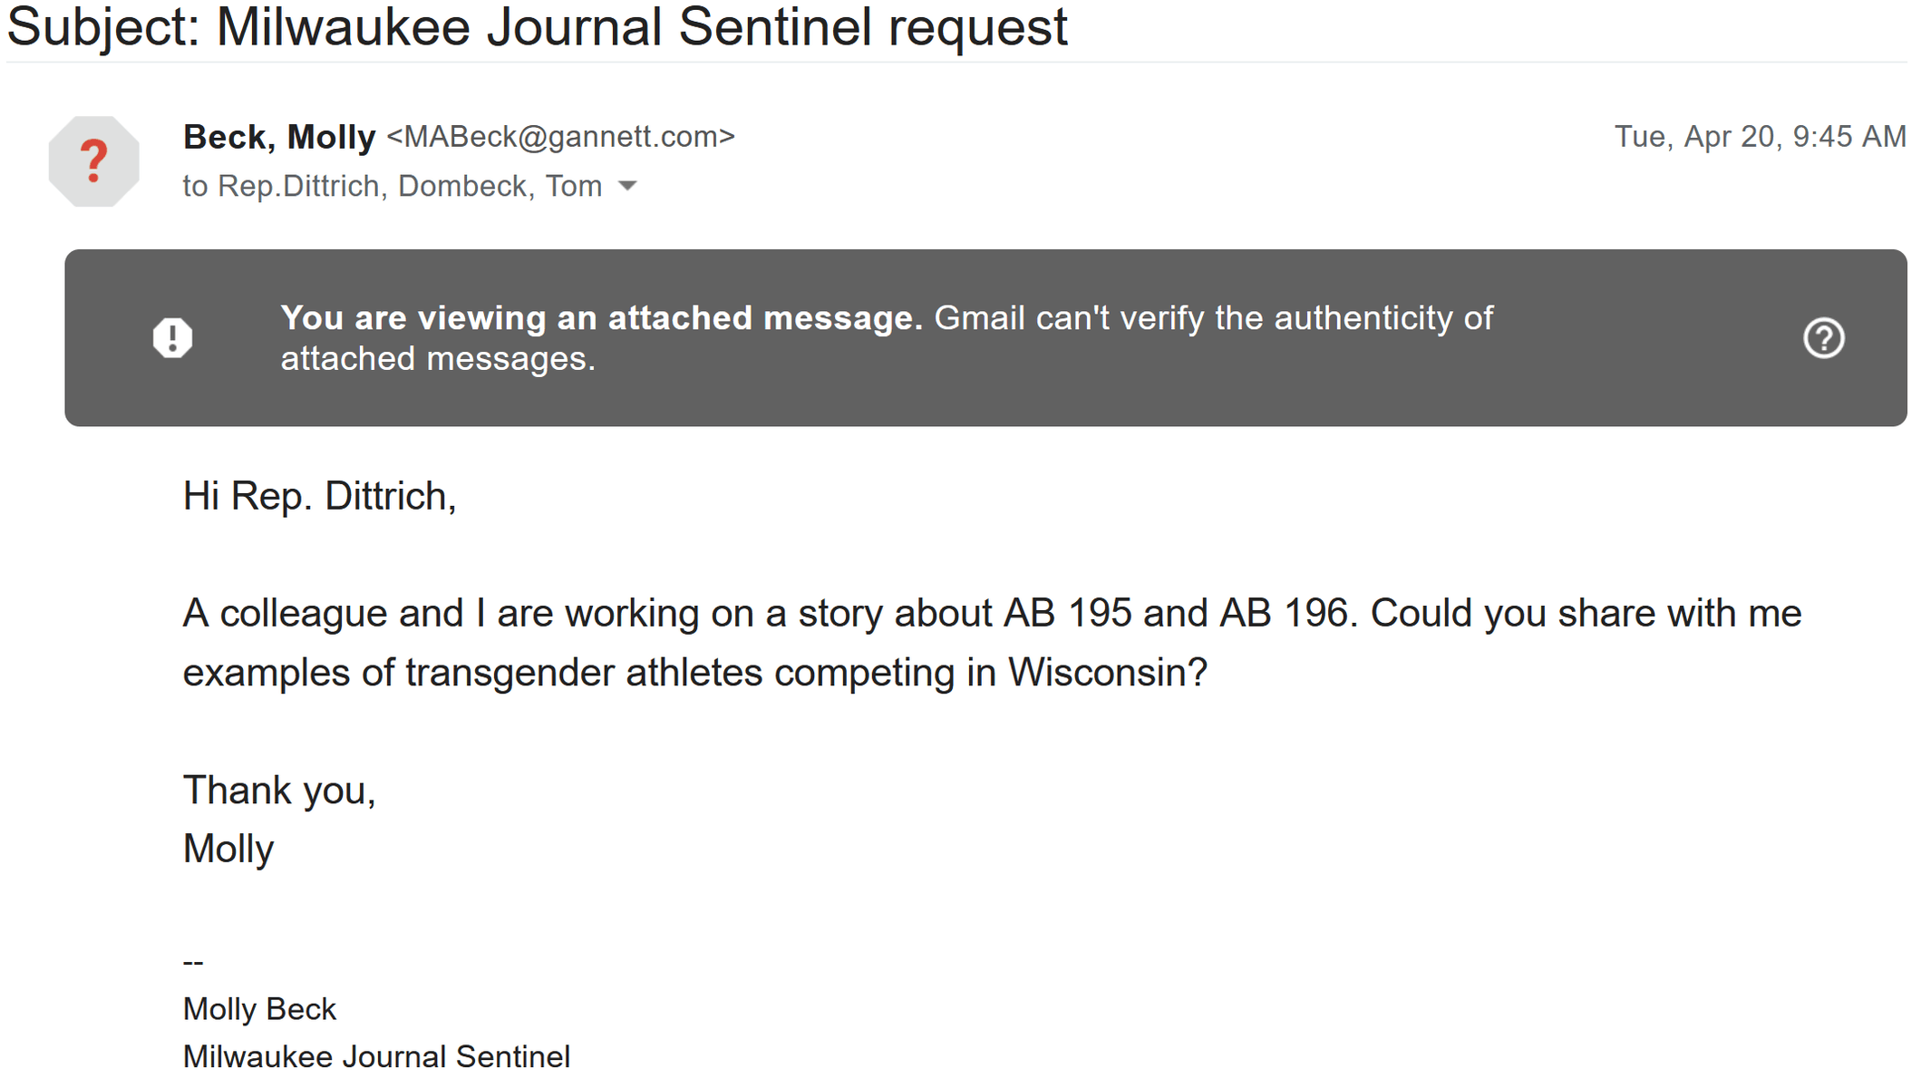Click sender name Beck, Molly
The height and width of the screenshot is (1088, 1921).
279,137
